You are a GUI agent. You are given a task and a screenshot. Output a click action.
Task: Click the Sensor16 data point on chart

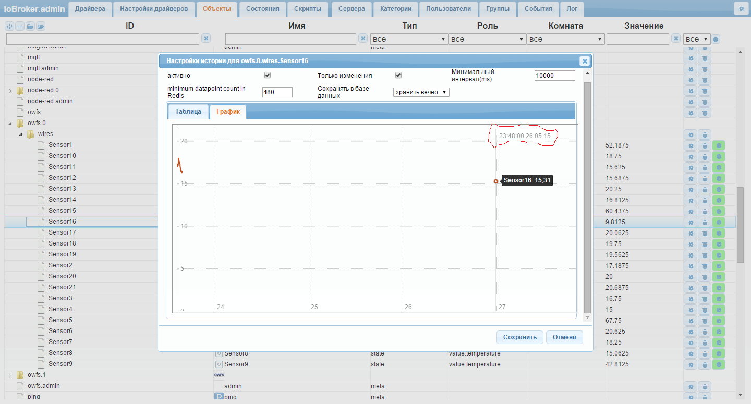(496, 181)
